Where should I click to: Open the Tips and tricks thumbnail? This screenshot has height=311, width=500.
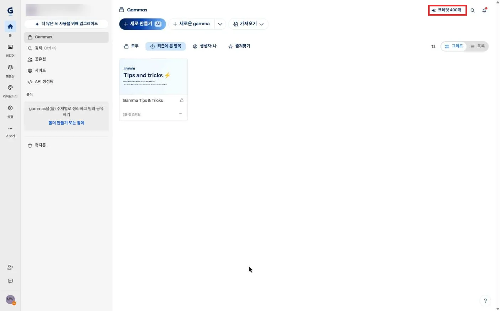pyautogui.click(x=153, y=77)
